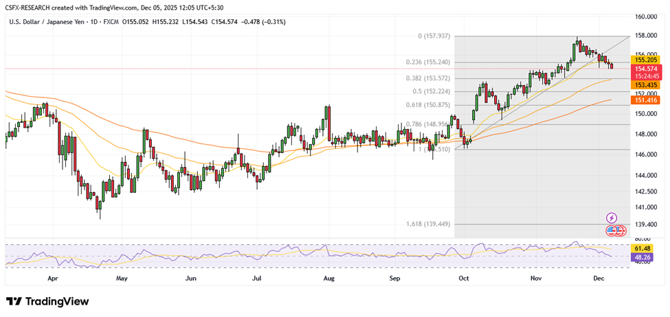Click the TradingView logo at bottom left
This screenshot has height=317, width=670.
47,301
